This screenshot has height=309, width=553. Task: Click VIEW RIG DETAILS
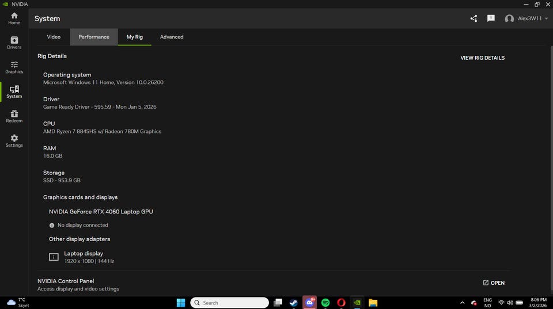click(482, 58)
